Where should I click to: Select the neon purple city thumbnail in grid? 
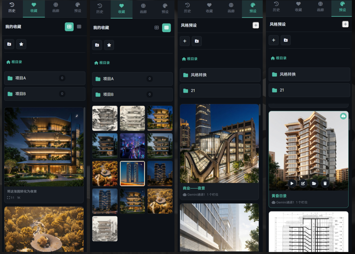click(132, 146)
